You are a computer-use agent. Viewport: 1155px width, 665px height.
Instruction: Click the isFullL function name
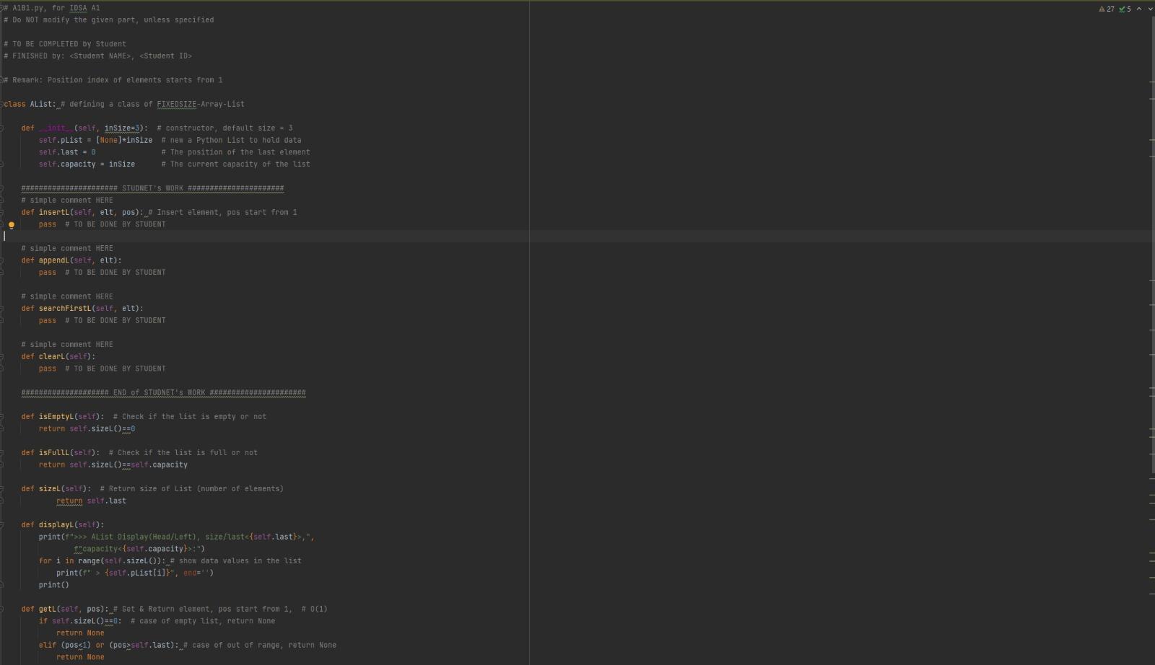[54, 453]
